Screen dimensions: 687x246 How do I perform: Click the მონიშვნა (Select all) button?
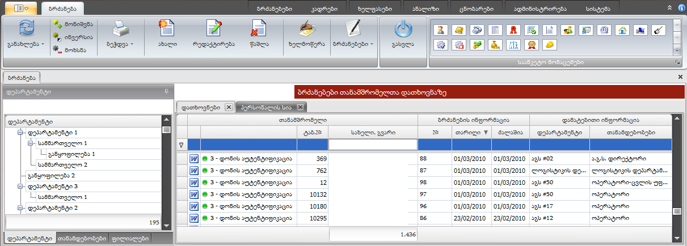[73, 24]
